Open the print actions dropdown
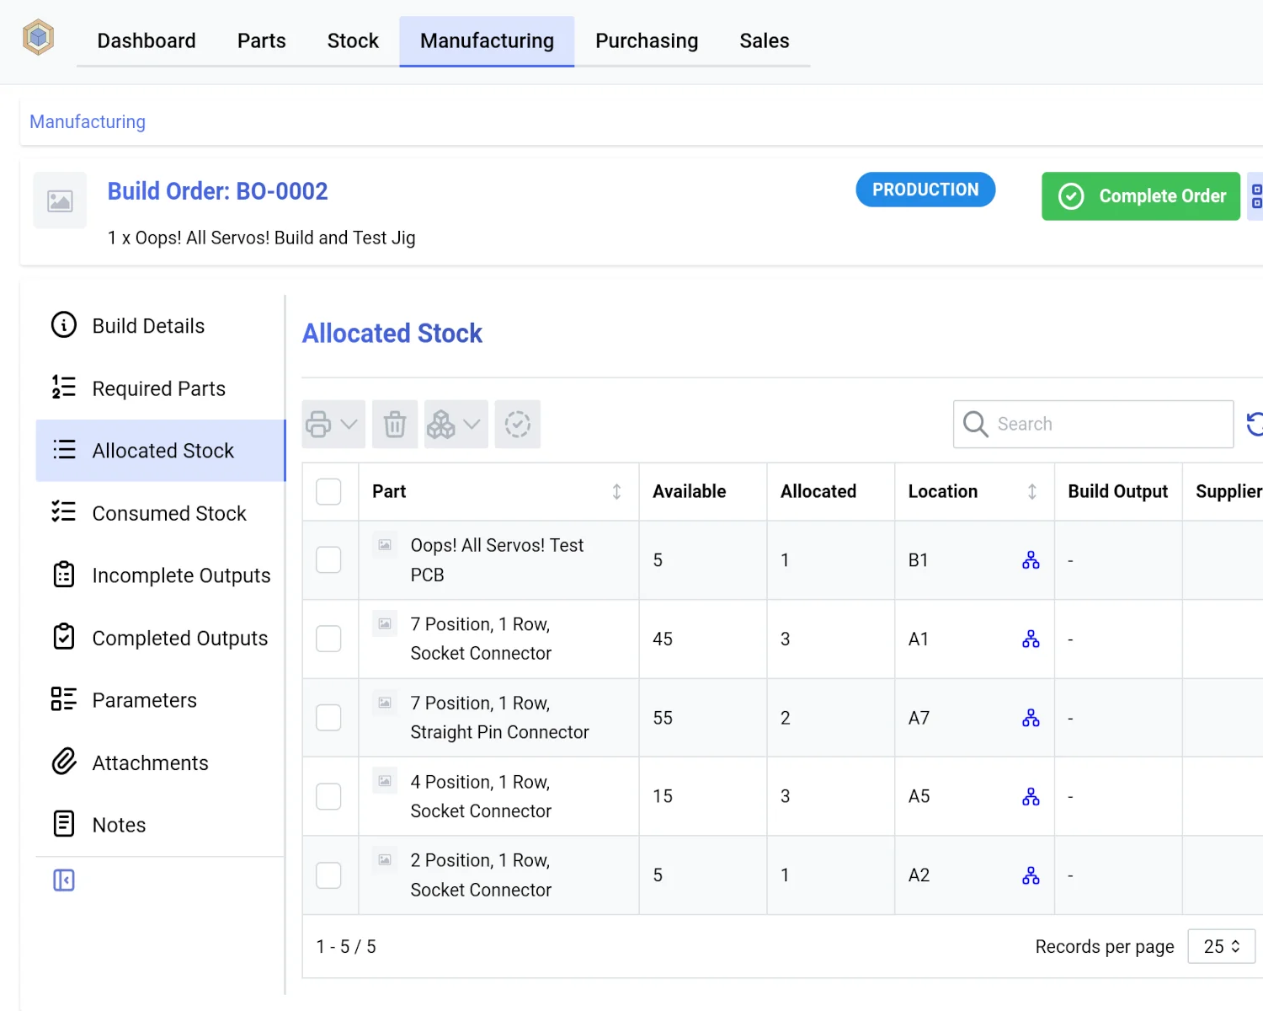 pyautogui.click(x=333, y=424)
